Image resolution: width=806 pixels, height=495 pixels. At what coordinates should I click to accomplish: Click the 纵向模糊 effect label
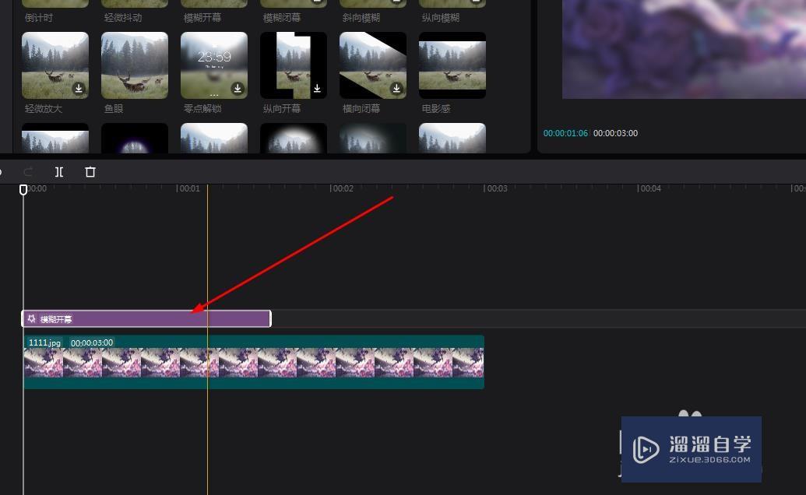[441, 18]
